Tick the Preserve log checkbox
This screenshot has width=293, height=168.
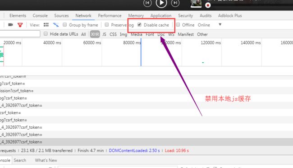point(107,25)
